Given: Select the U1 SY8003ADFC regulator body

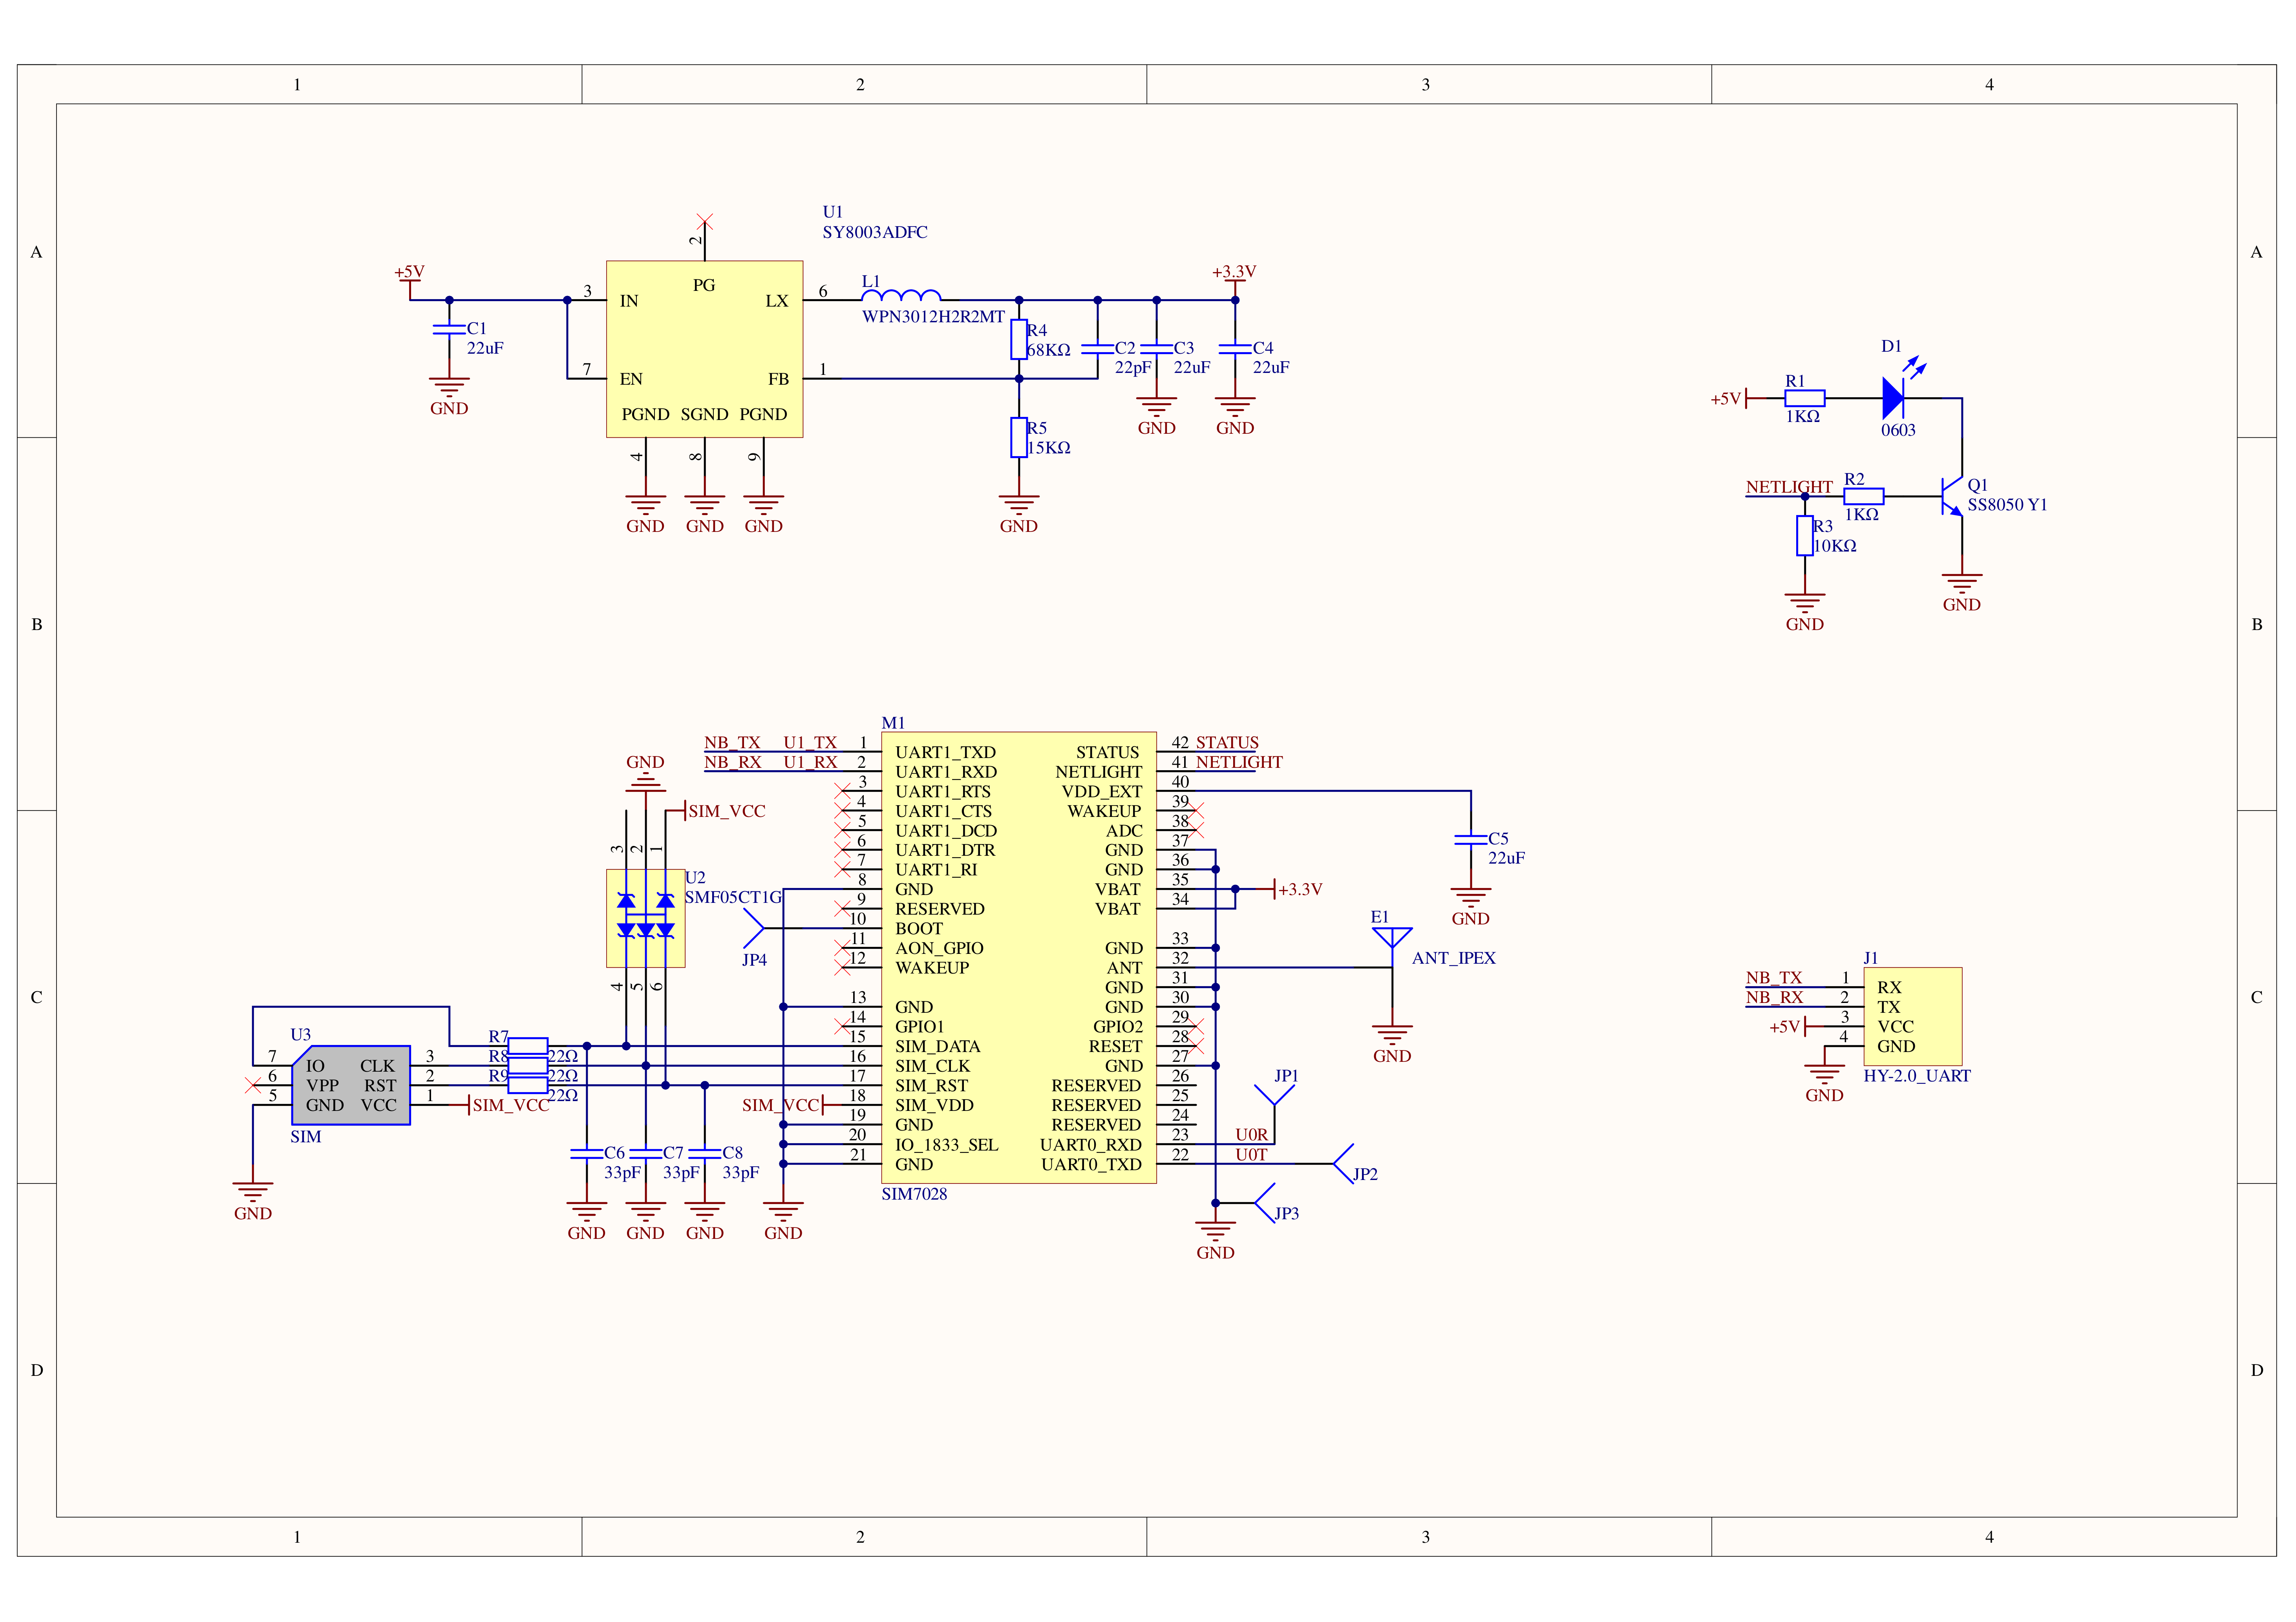Looking at the screenshot, I should [x=704, y=349].
